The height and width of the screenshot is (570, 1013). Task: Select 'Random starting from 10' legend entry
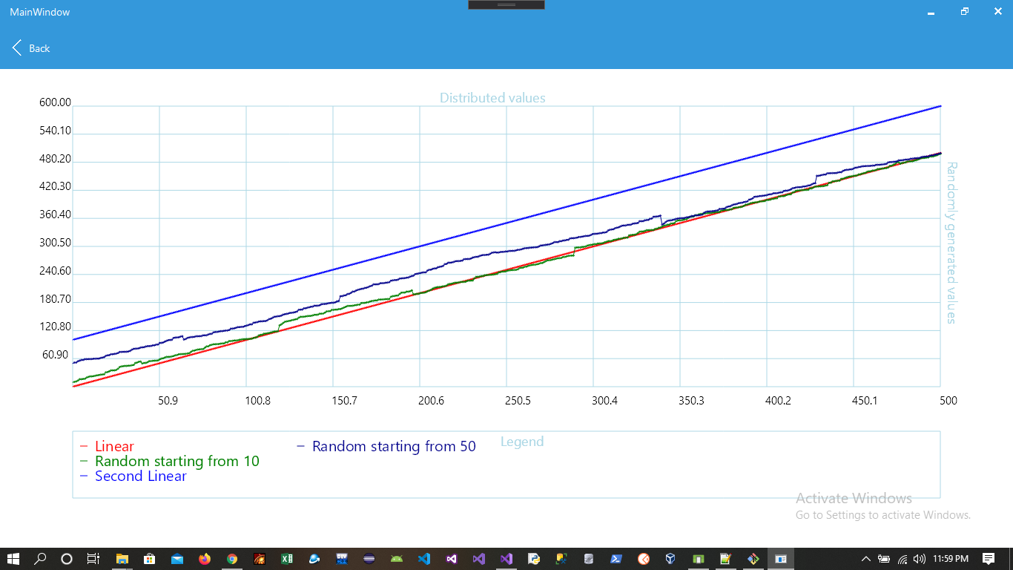[x=177, y=461]
